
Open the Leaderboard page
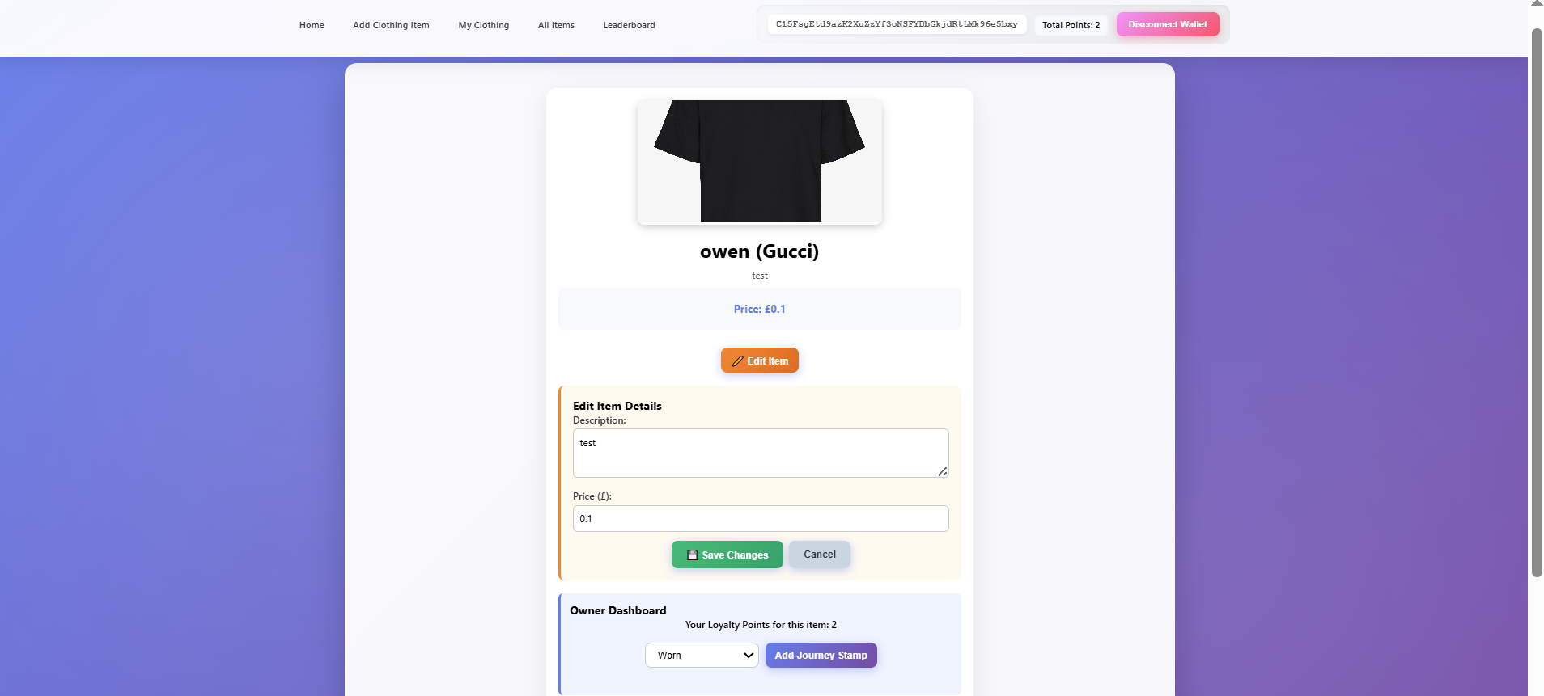pyautogui.click(x=629, y=25)
